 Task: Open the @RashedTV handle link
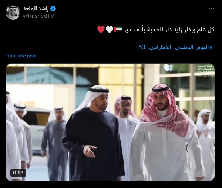[38, 16]
